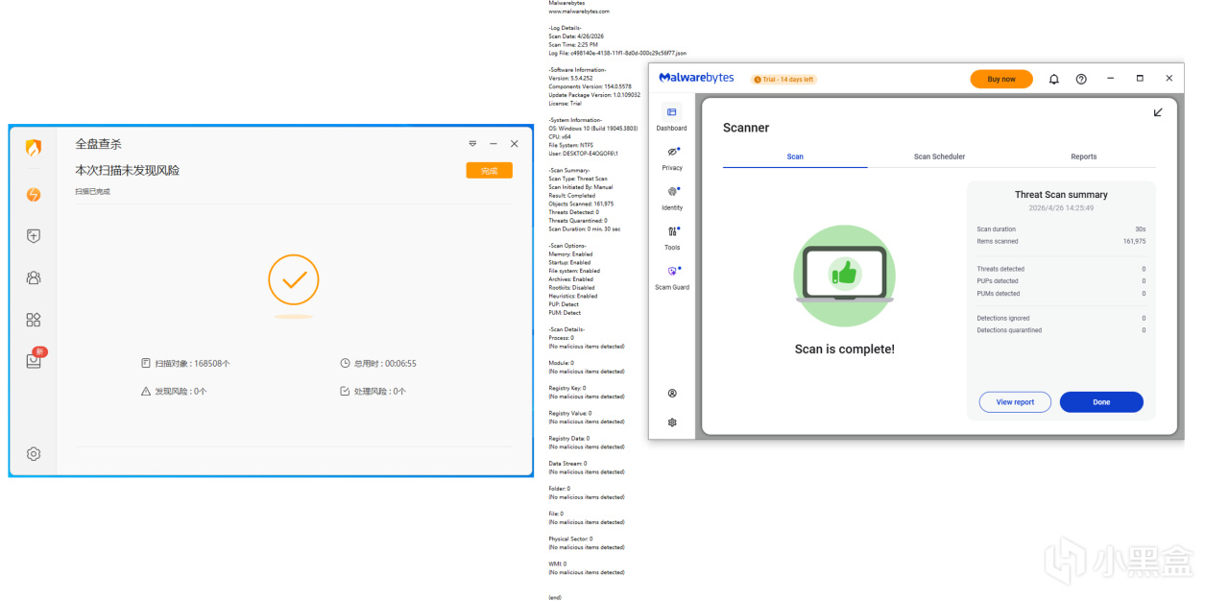Open Privacy section in Malwarebytes sidebar

(x=671, y=158)
